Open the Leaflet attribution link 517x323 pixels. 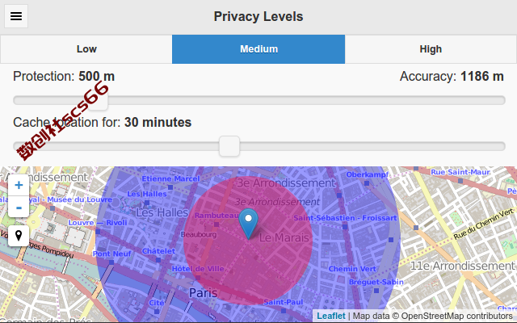coord(331,316)
